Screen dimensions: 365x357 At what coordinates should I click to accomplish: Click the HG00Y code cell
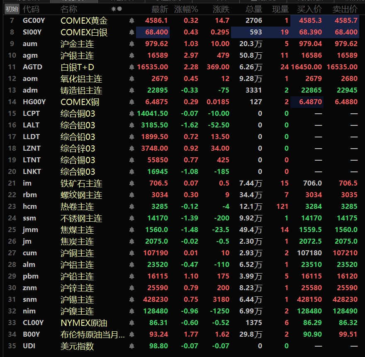(34, 102)
